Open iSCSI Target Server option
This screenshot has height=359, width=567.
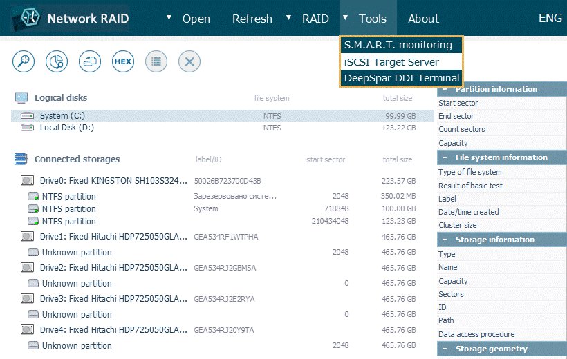[391, 61]
